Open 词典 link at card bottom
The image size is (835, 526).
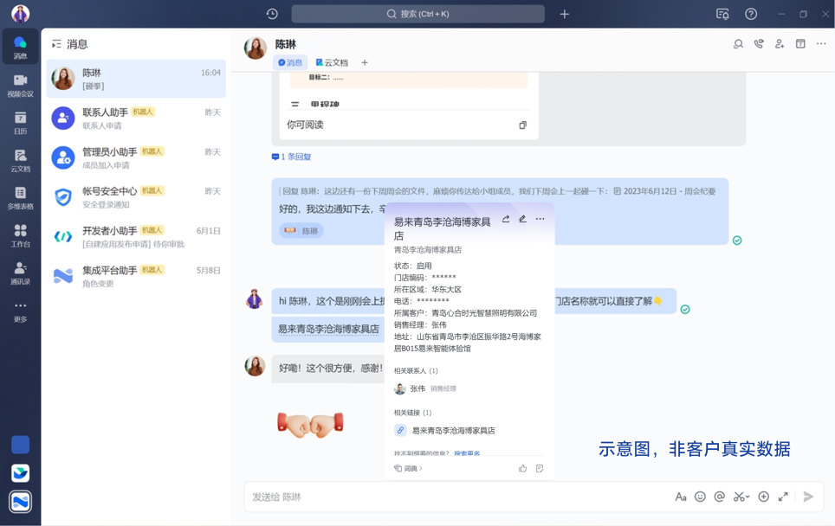click(x=409, y=469)
